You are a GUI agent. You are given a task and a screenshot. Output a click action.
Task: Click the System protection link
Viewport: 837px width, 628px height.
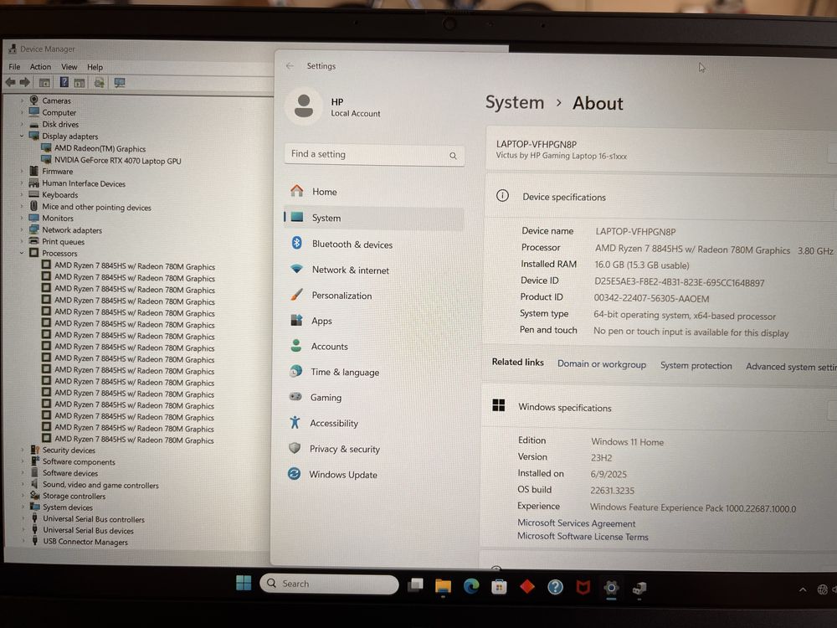coord(696,366)
